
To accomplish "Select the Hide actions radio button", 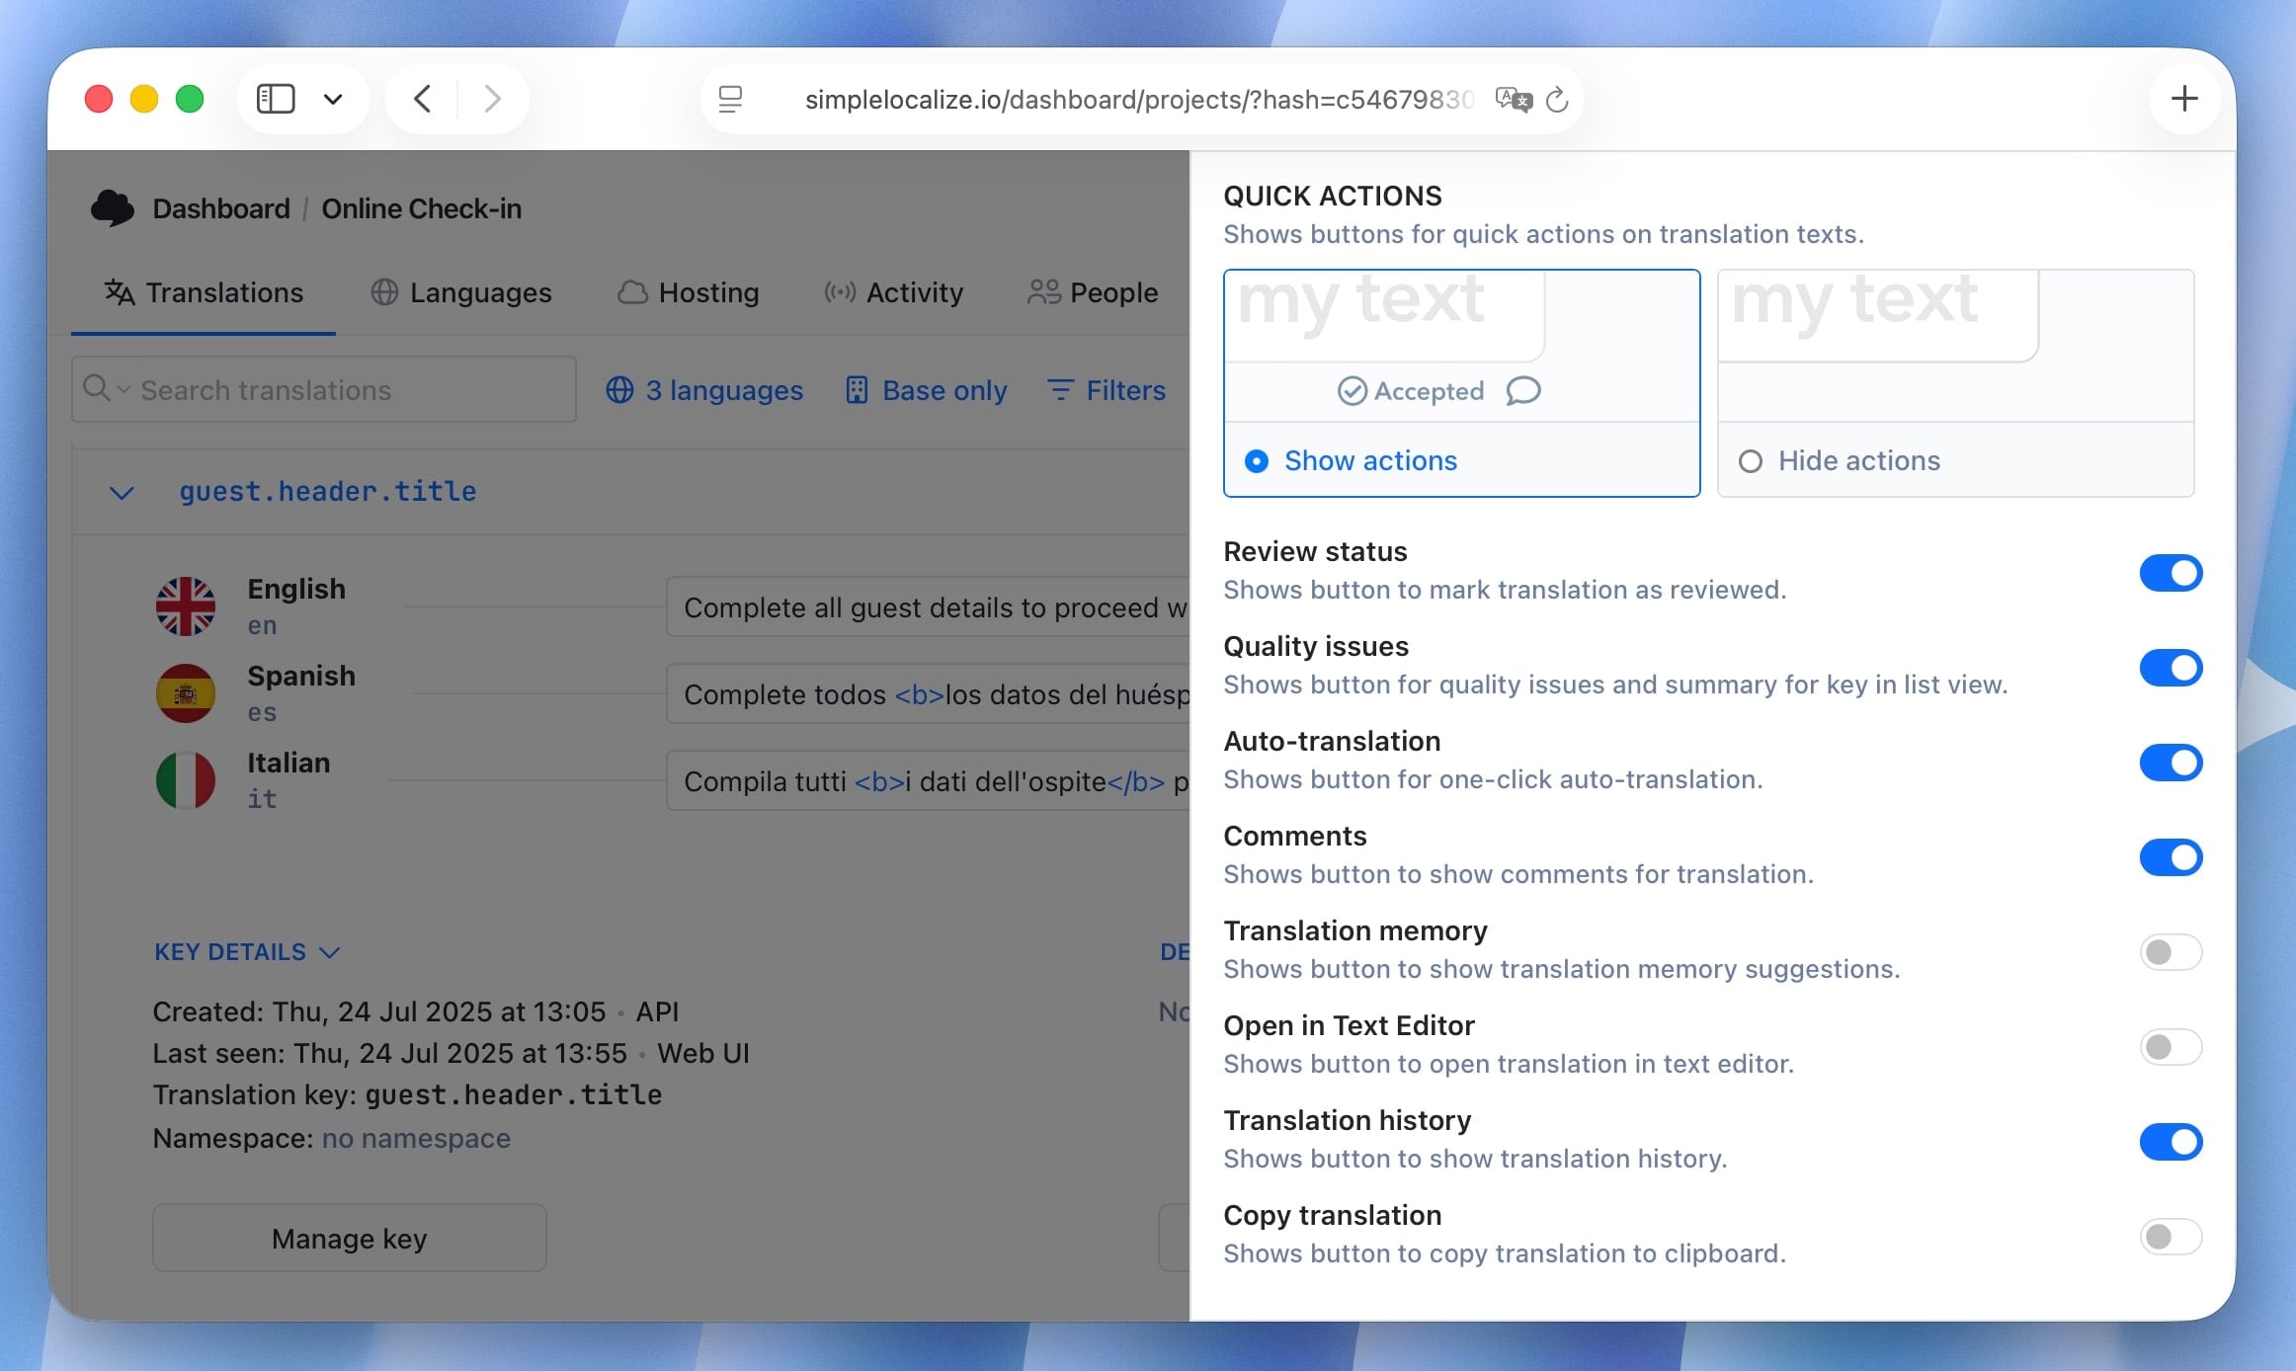I will tap(1751, 460).
